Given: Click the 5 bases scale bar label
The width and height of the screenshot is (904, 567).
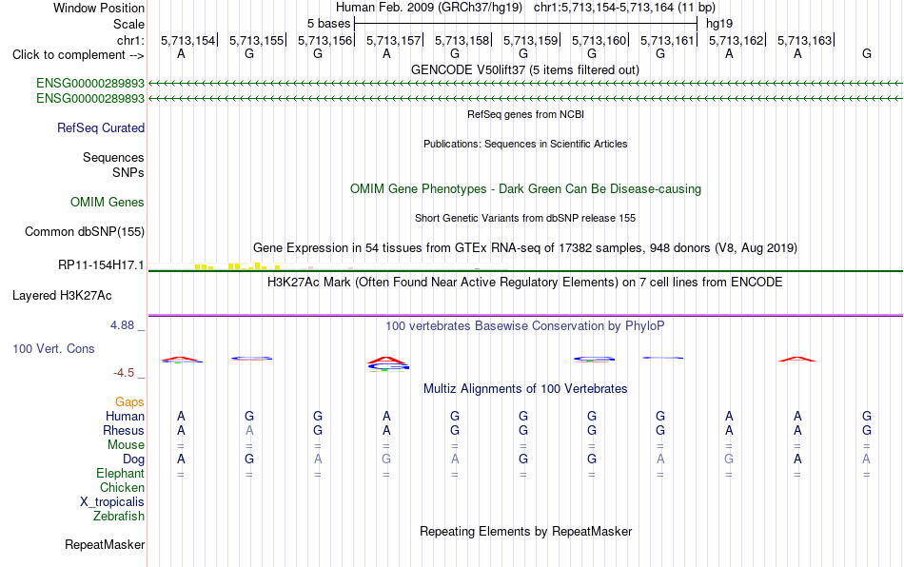Looking at the screenshot, I should 328,24.
